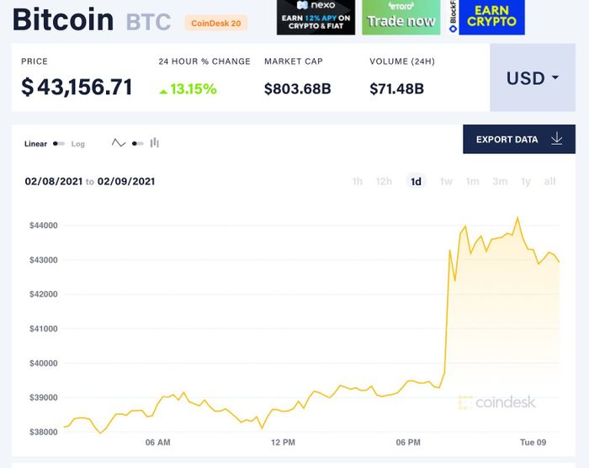Click the eToro Trade now banner
Viewport: 589px width, 468px height.
pos(401,18)
